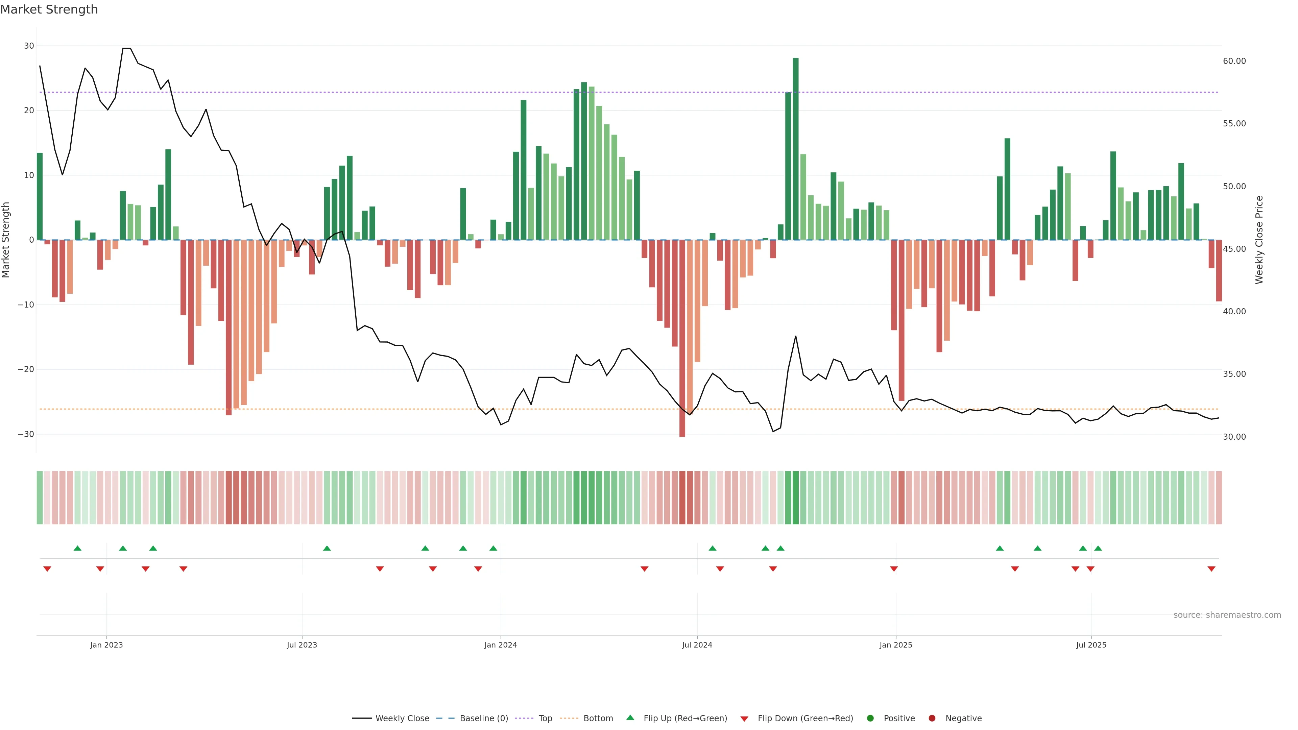The width and height of the screenshot is (1298, 730).
Task: Click first green flip-up marker near Jan 2023
Action: tap(78, 548)
